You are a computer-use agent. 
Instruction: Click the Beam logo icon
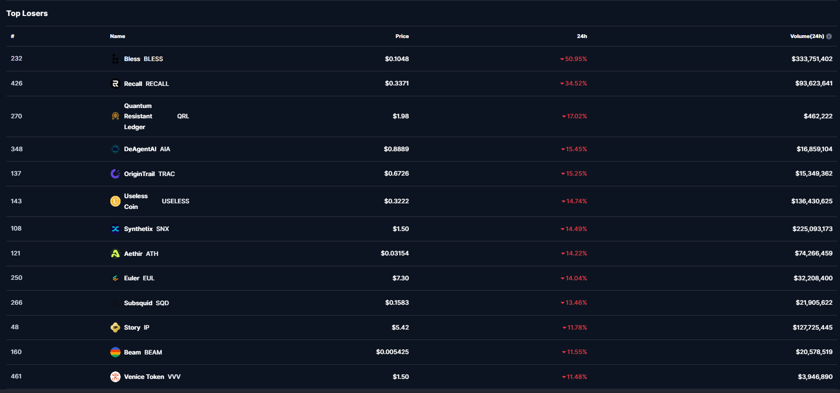coord(115,352)
